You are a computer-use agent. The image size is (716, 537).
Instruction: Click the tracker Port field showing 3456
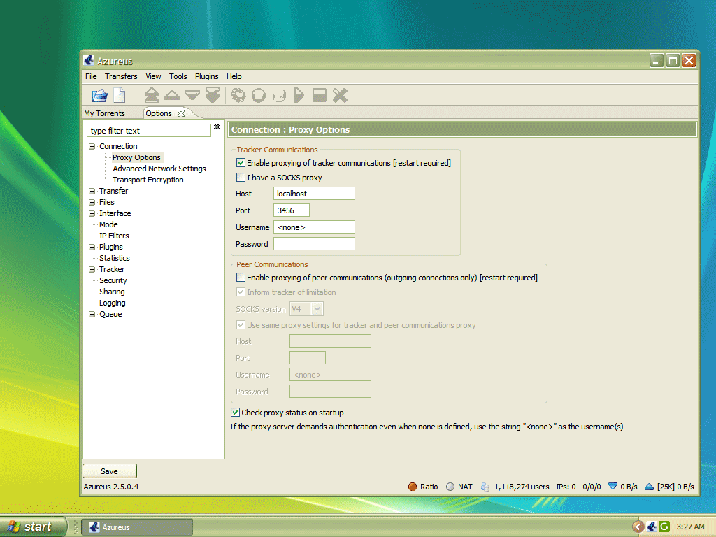click(292, 210)
